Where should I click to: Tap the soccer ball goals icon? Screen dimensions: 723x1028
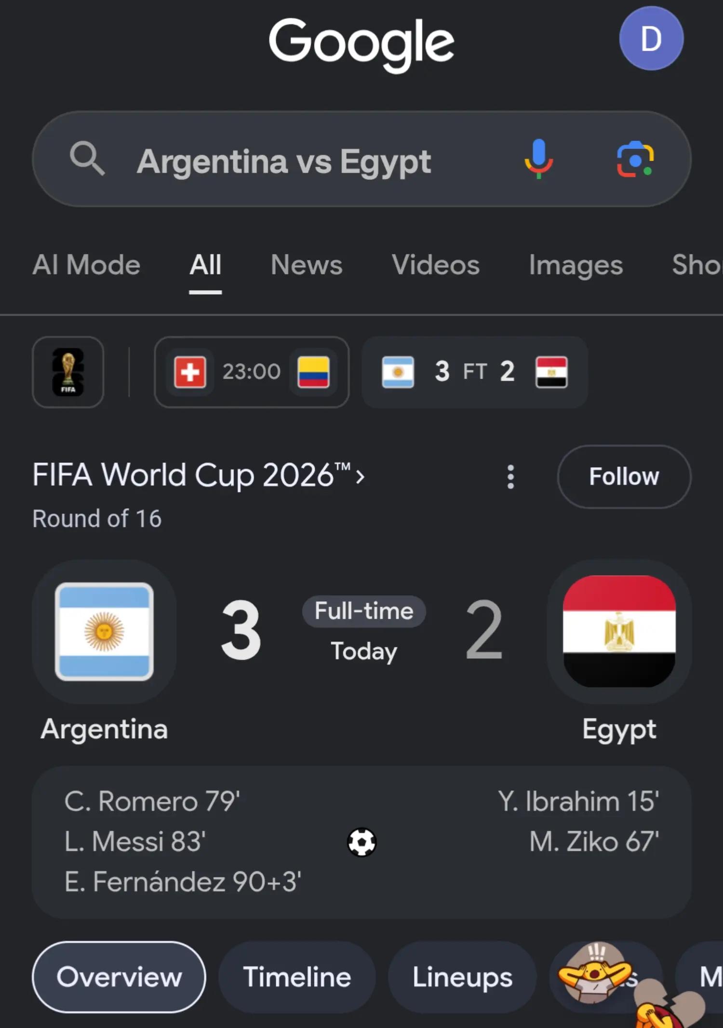tap(362, 842)
